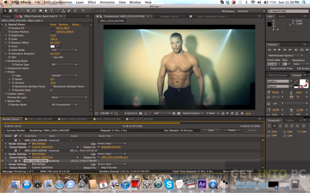Enable From Current Time checkbox

(268, 68)
